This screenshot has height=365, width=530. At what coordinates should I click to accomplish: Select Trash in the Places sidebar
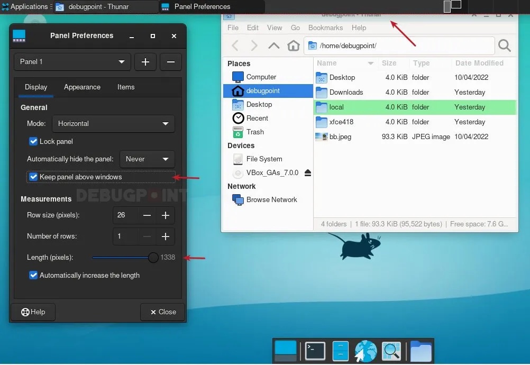(257, 132)
